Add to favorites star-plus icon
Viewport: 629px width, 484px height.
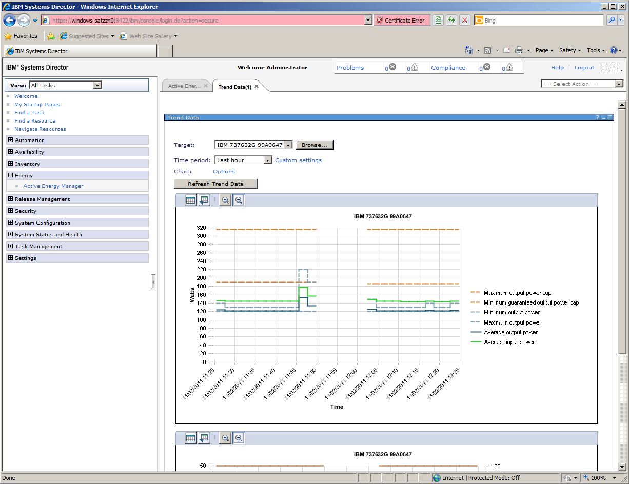click(x=51, y=36)
